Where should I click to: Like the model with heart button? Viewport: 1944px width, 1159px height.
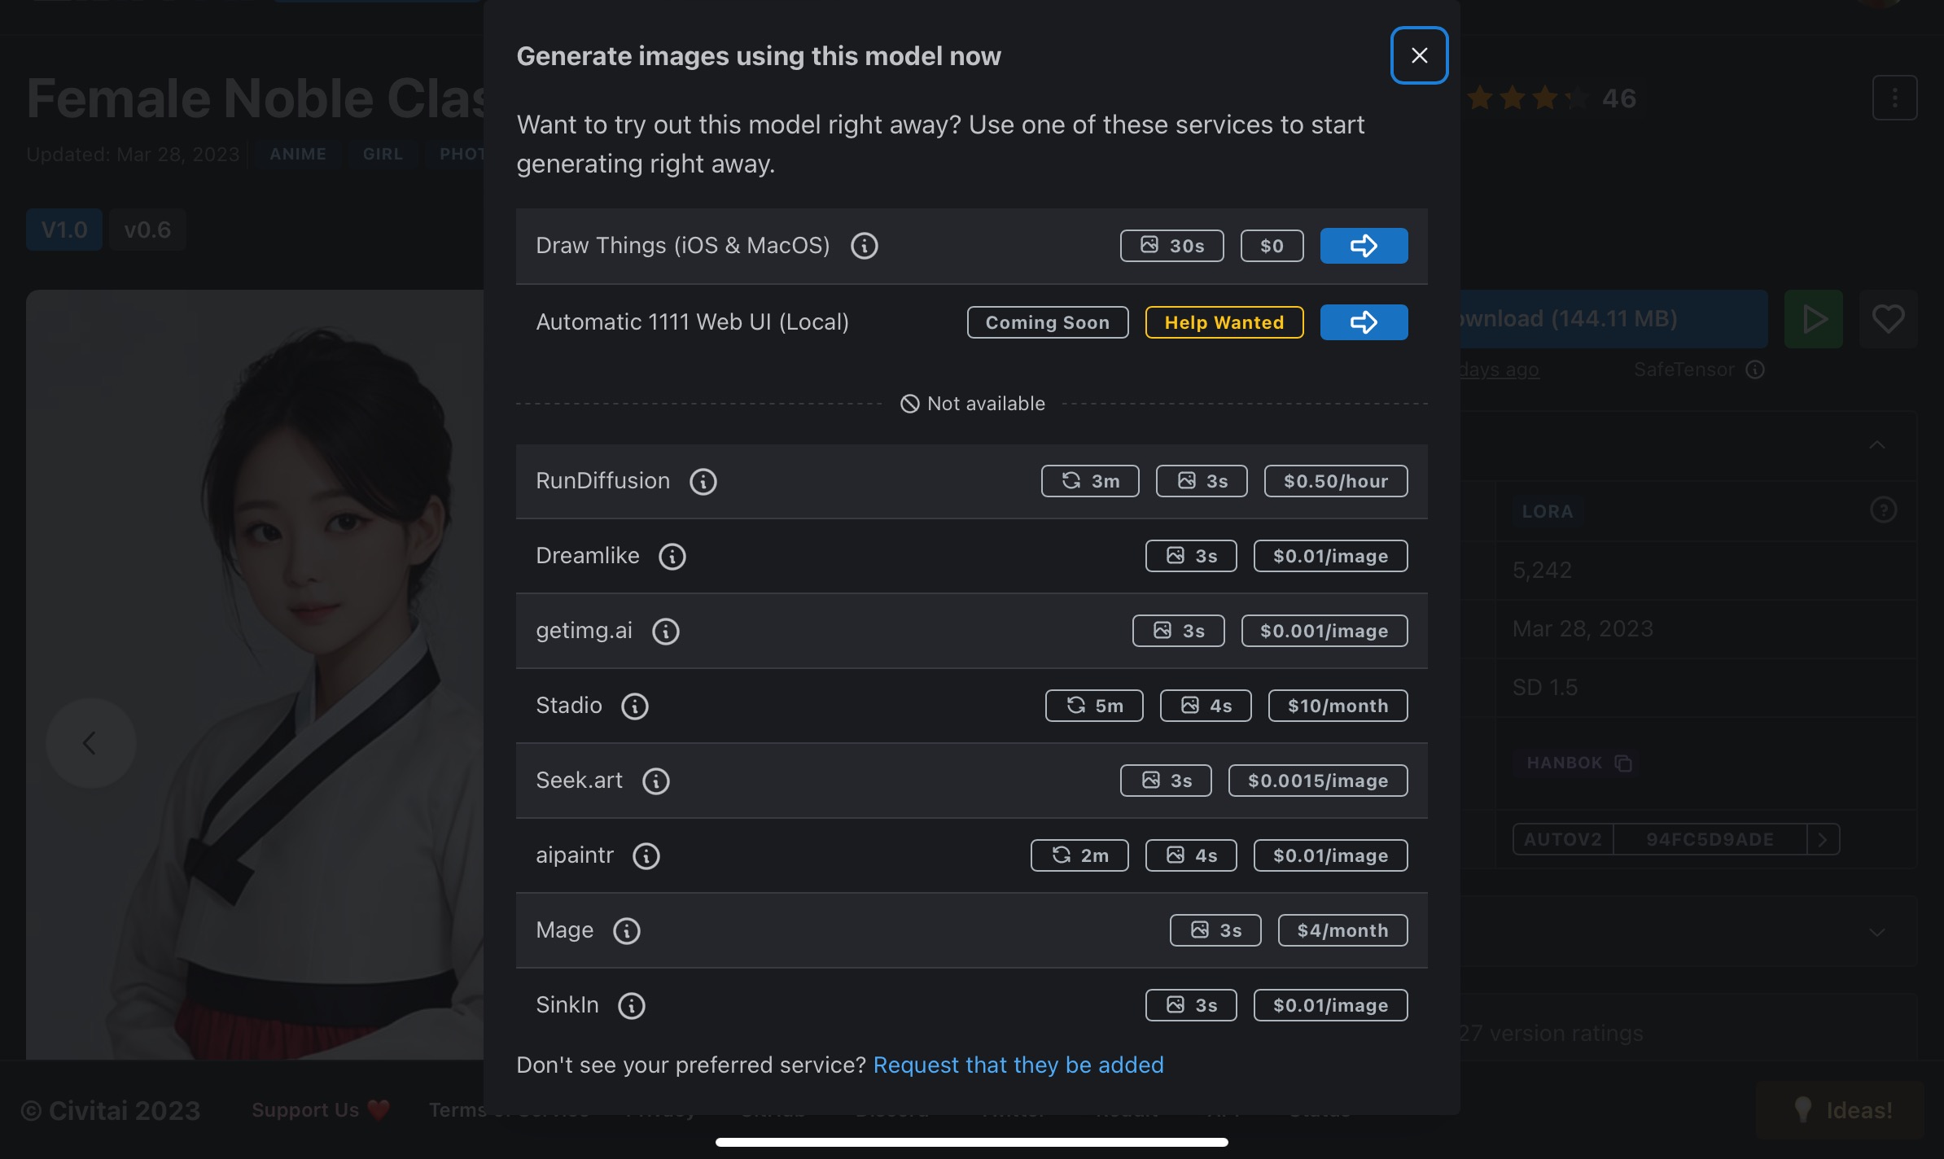(1888, 318)
